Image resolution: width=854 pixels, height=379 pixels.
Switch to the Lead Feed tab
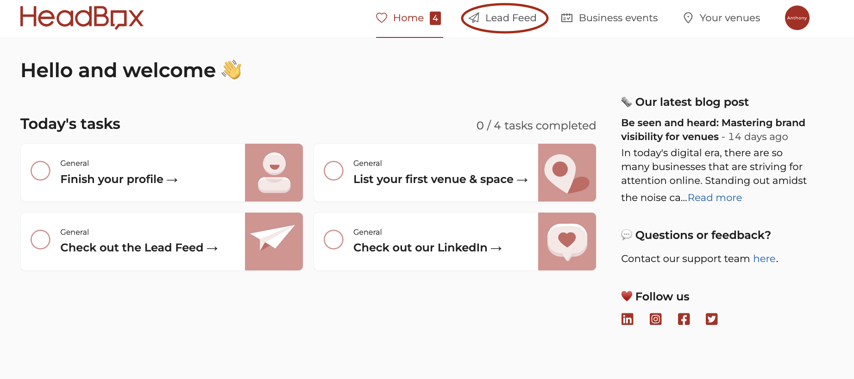(503, 18)
